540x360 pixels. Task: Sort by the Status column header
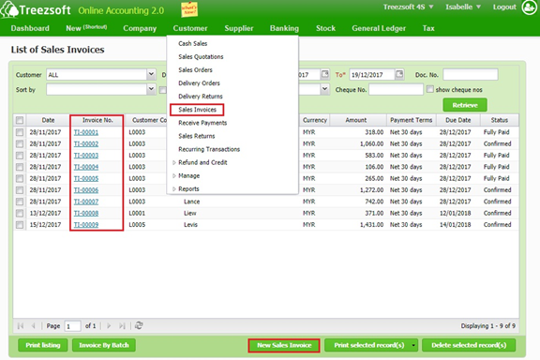coord(500,120)
